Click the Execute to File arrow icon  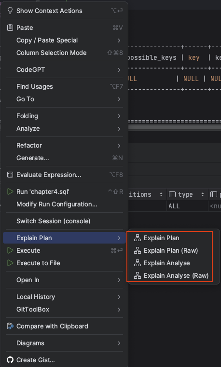tap(10, 263)
